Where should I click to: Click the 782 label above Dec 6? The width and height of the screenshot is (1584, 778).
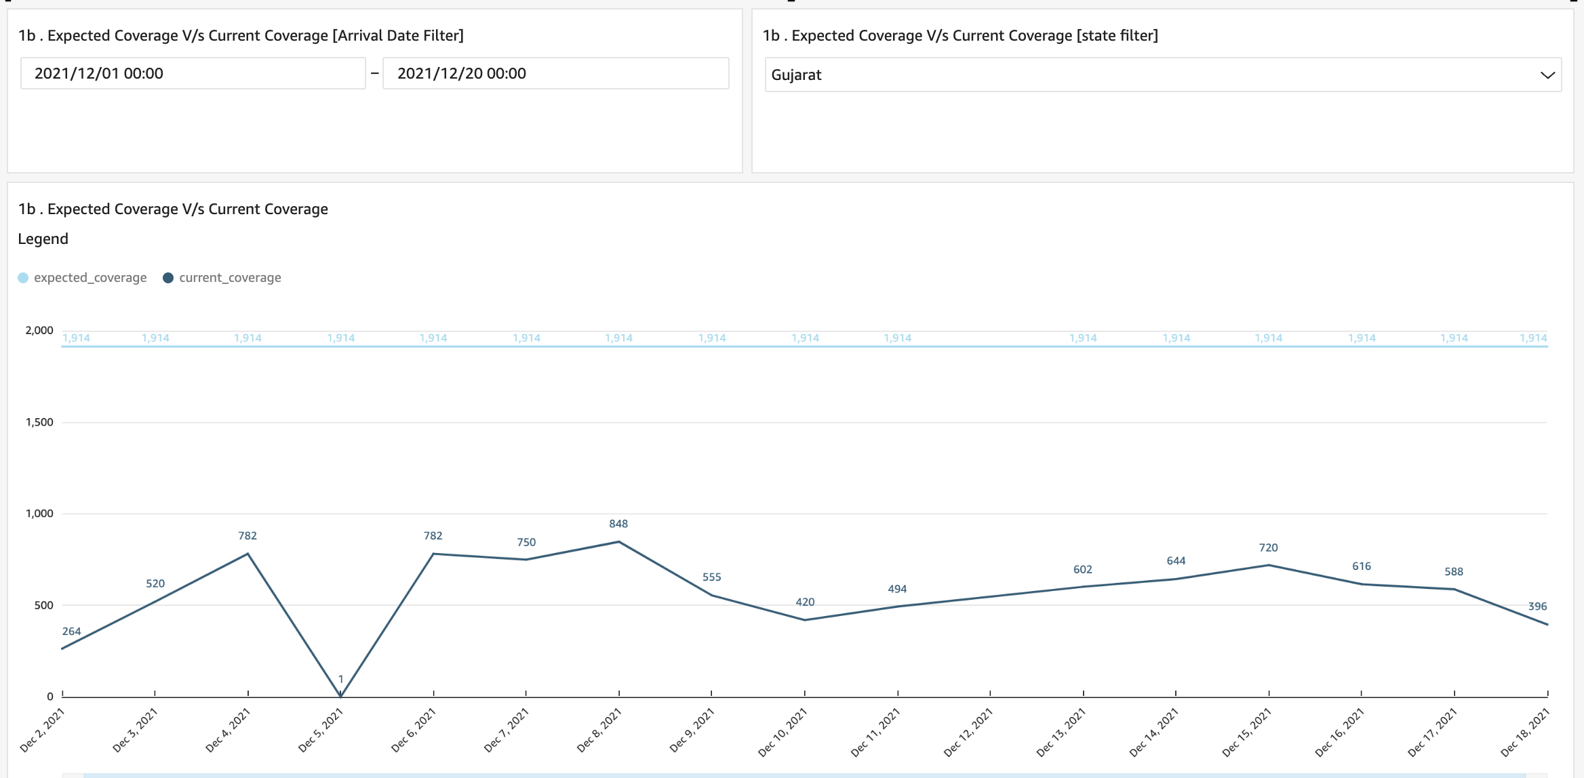tap(433, 536)
